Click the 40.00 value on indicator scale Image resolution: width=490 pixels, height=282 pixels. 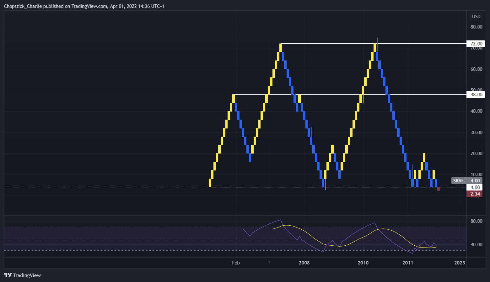point(476,245)
